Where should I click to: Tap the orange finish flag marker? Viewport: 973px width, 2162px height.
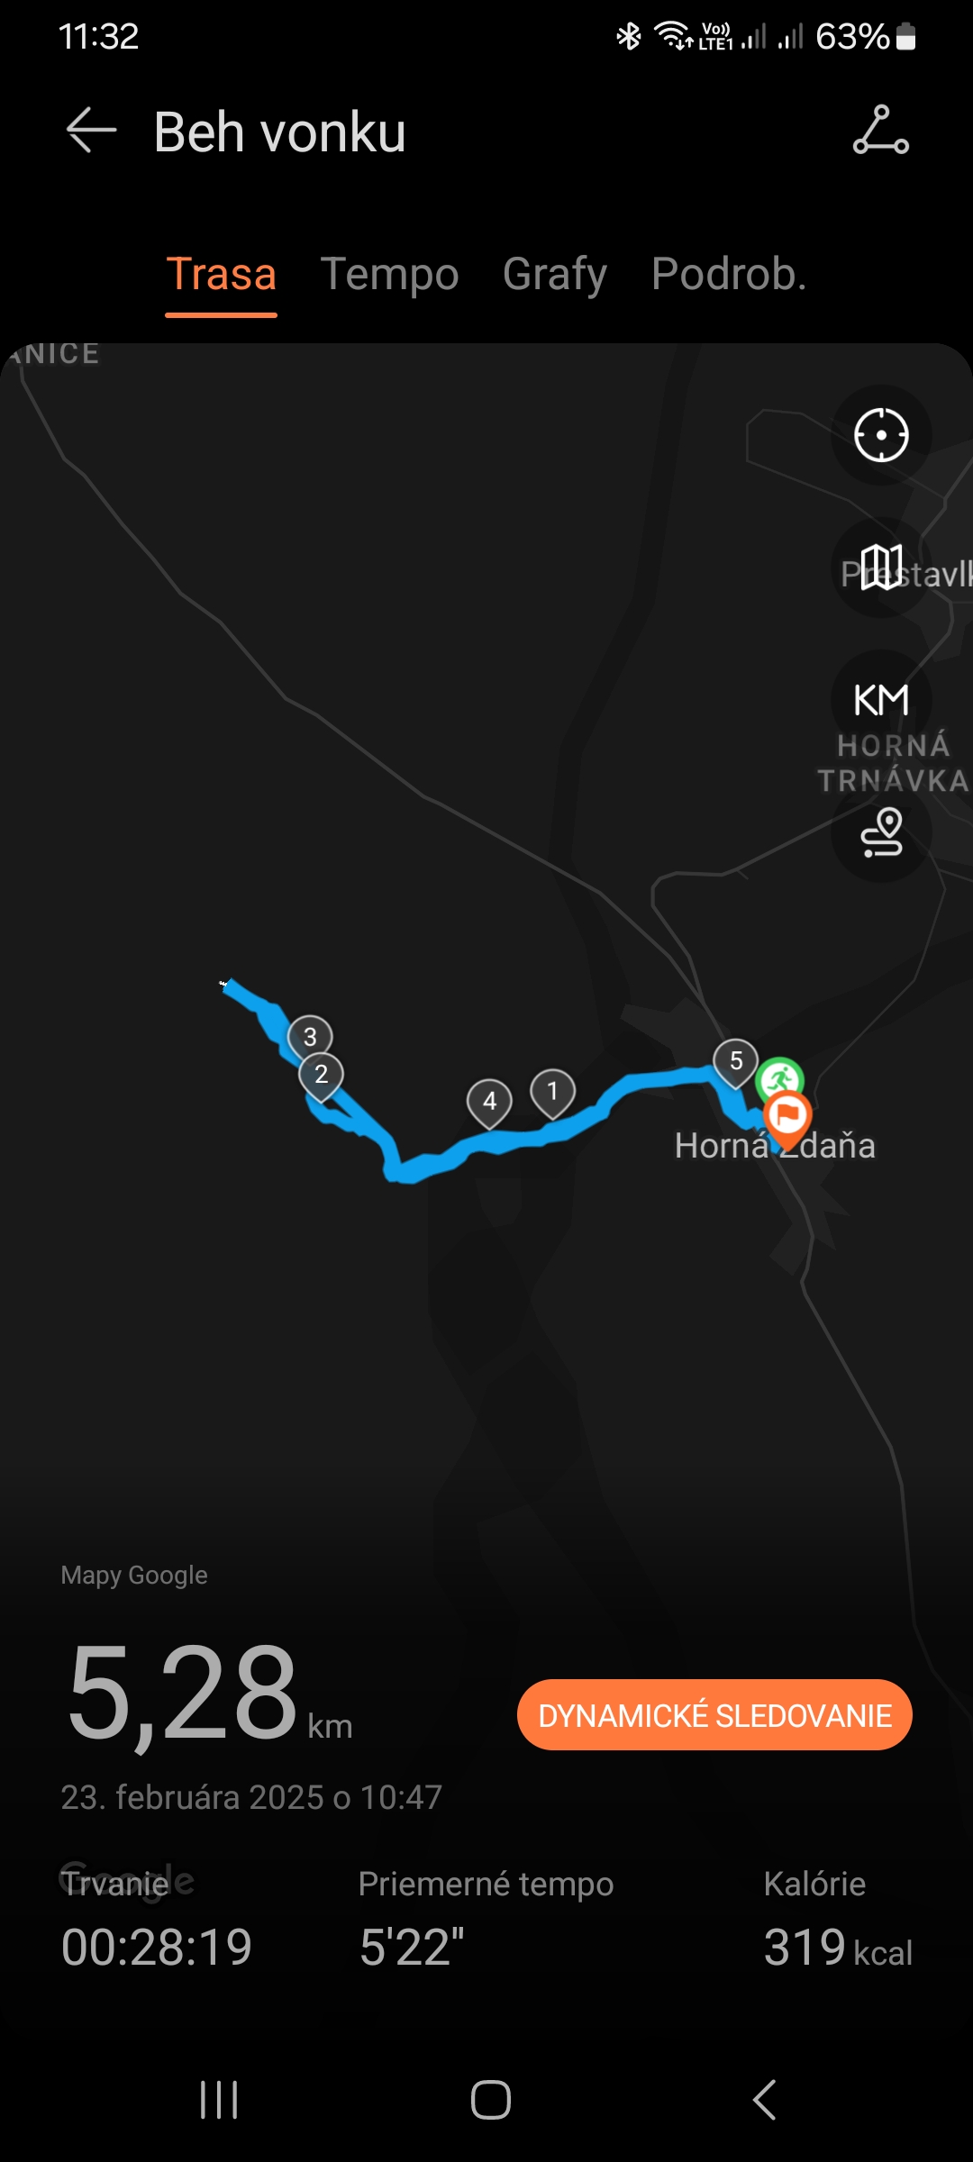(x=787, y=1117)
